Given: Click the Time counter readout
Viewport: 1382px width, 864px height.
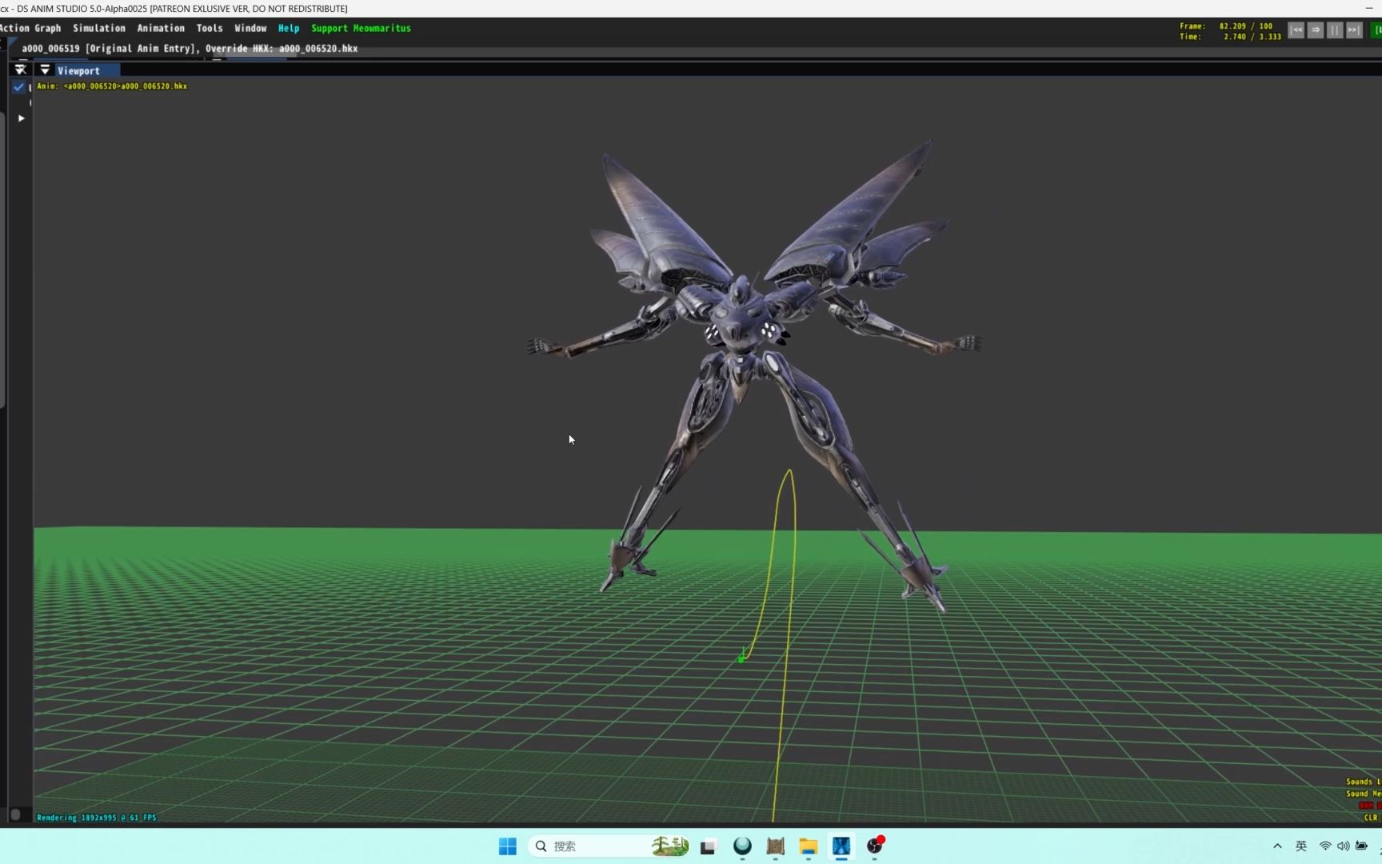Looking at the screenshot, I should click(x=1230, y=37).
